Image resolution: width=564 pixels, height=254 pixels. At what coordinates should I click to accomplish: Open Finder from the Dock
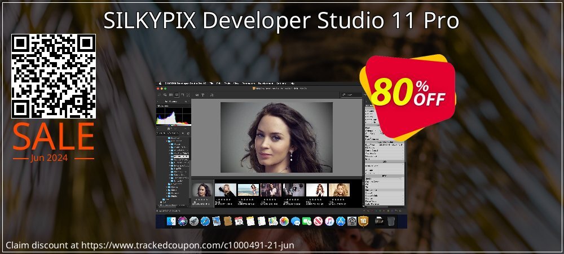pos(171,221)
